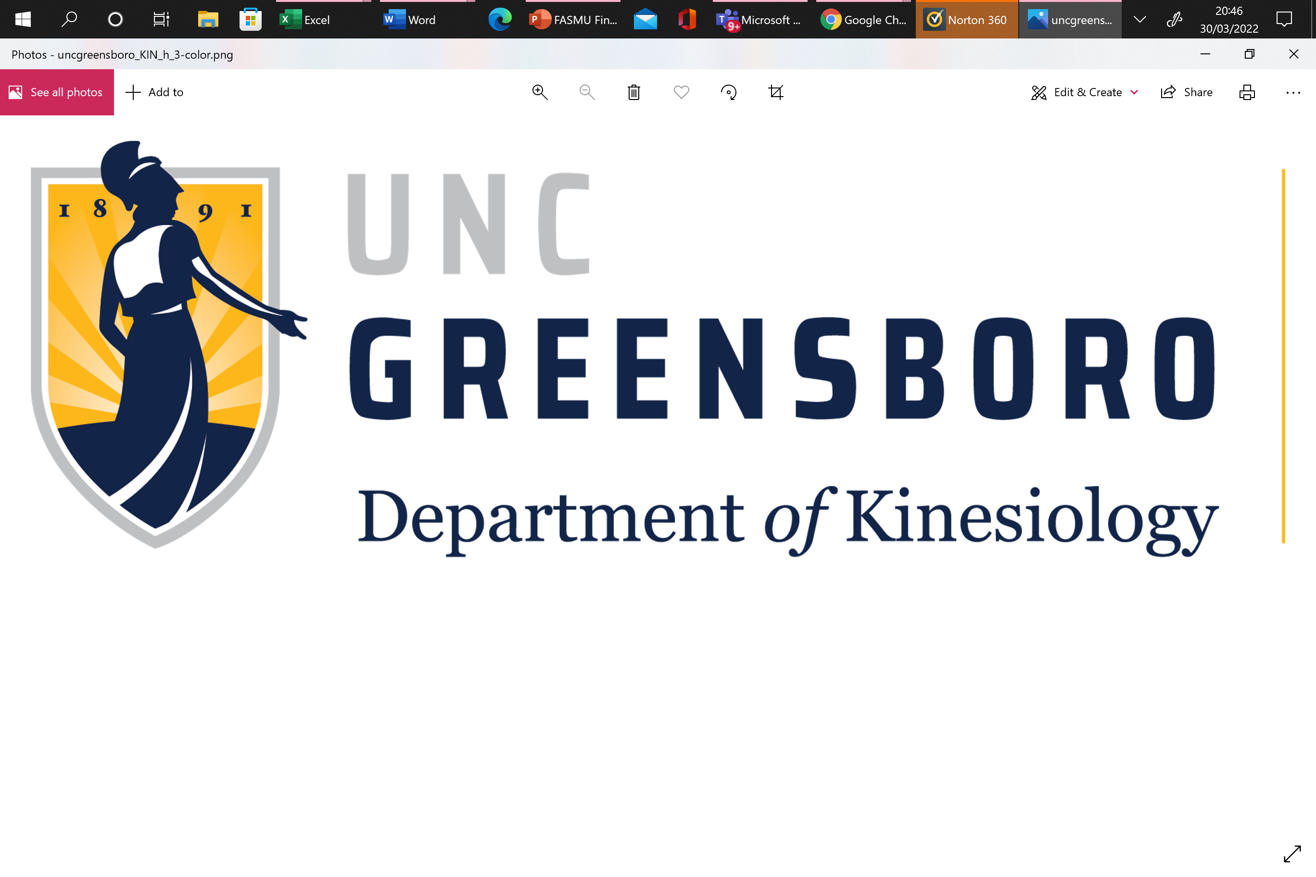
Task: Enter full screen with diagonal arrow icon
Action: [1292, 854]
